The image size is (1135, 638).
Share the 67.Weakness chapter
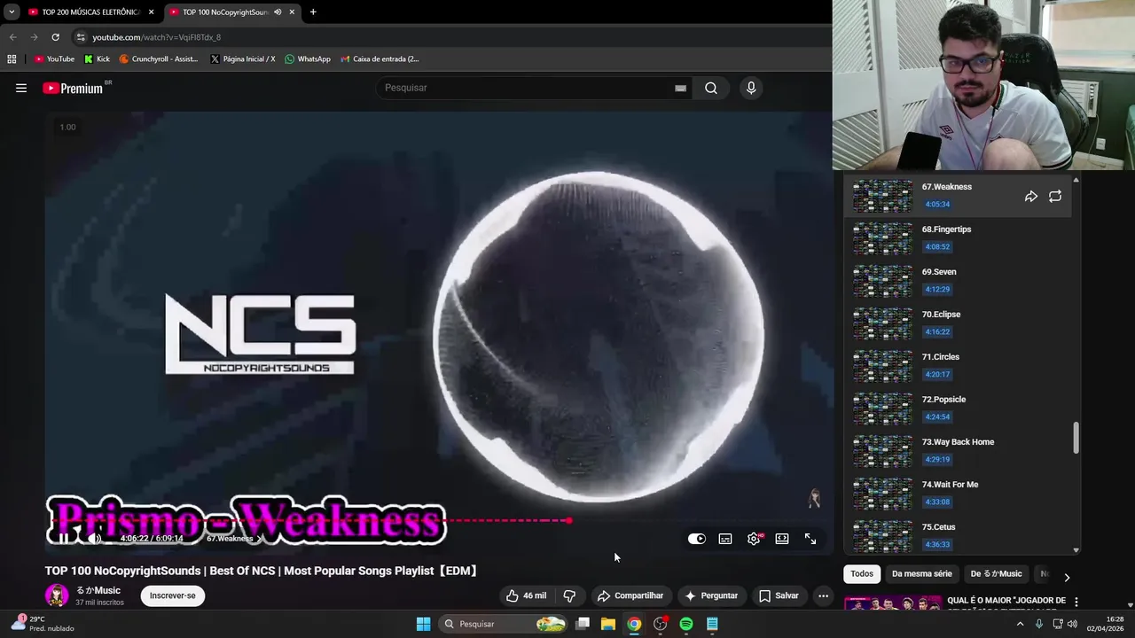[x=1031, y=197]
